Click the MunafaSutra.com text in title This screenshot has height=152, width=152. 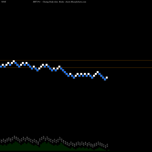coord(78,2)
